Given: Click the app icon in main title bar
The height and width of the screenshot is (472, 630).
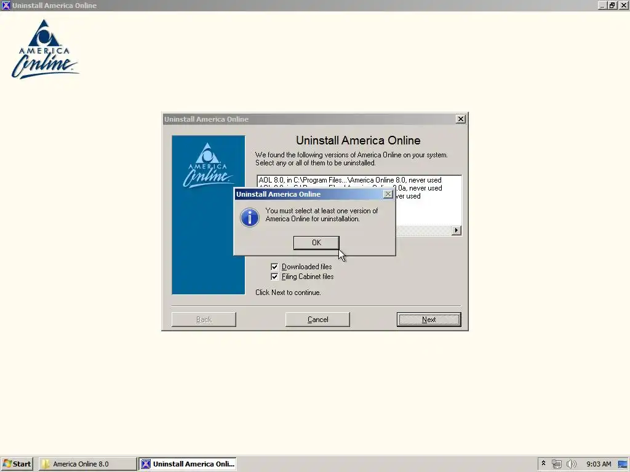Looking at the screenshot, I should (6, 5).
